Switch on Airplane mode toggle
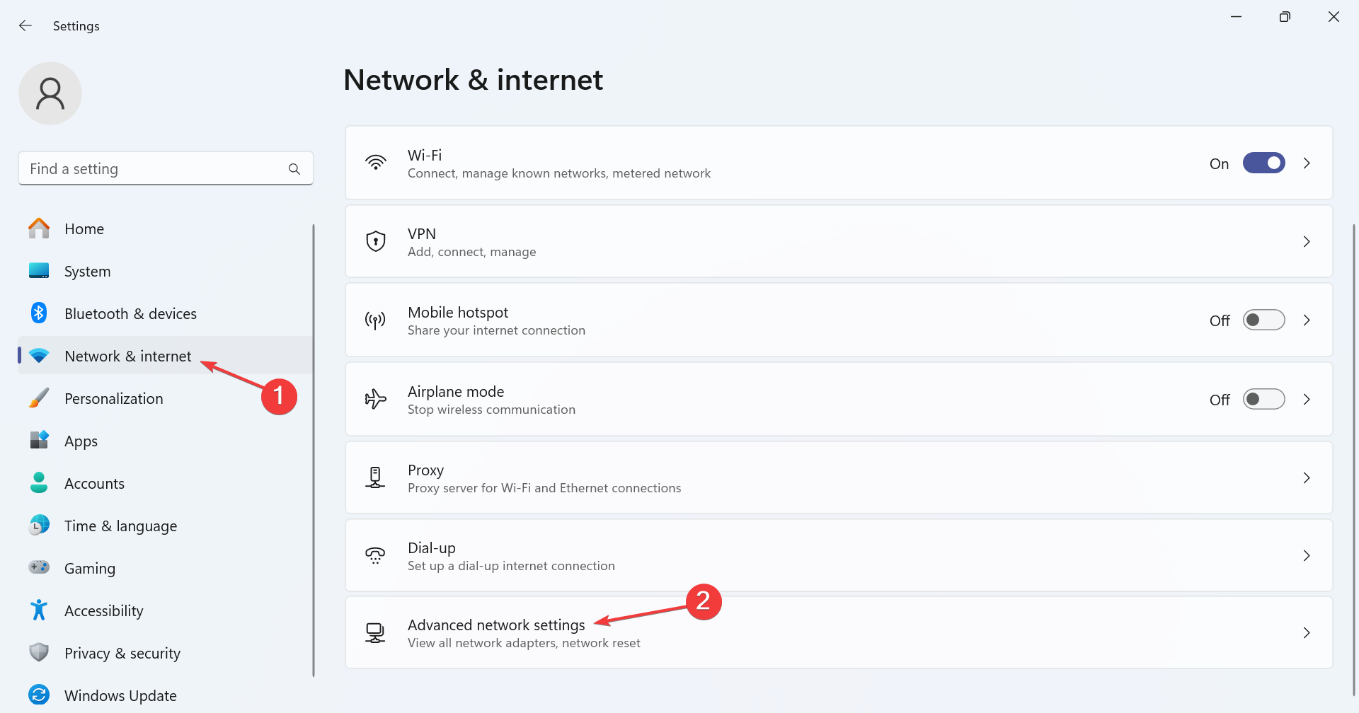 pos(1263,399)
